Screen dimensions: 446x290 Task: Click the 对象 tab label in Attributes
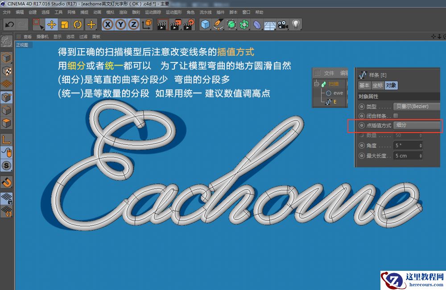(x=392, y=85)
